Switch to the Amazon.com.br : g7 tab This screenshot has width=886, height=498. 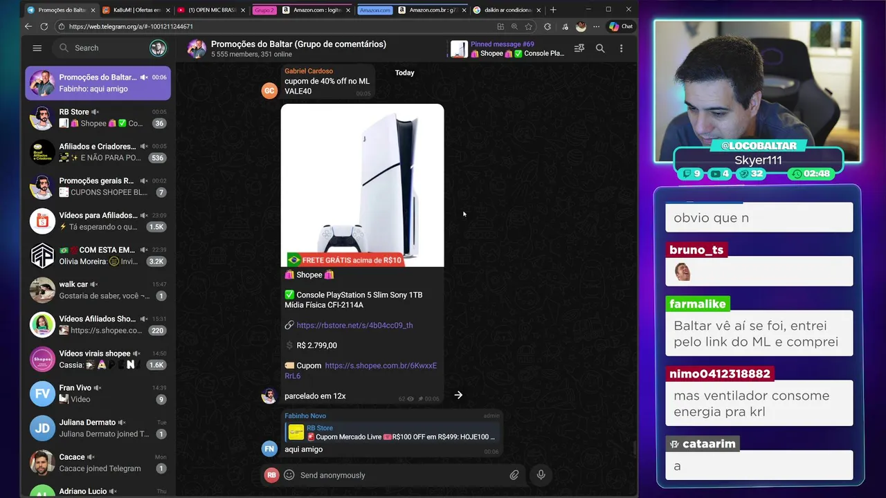[433, 10]
